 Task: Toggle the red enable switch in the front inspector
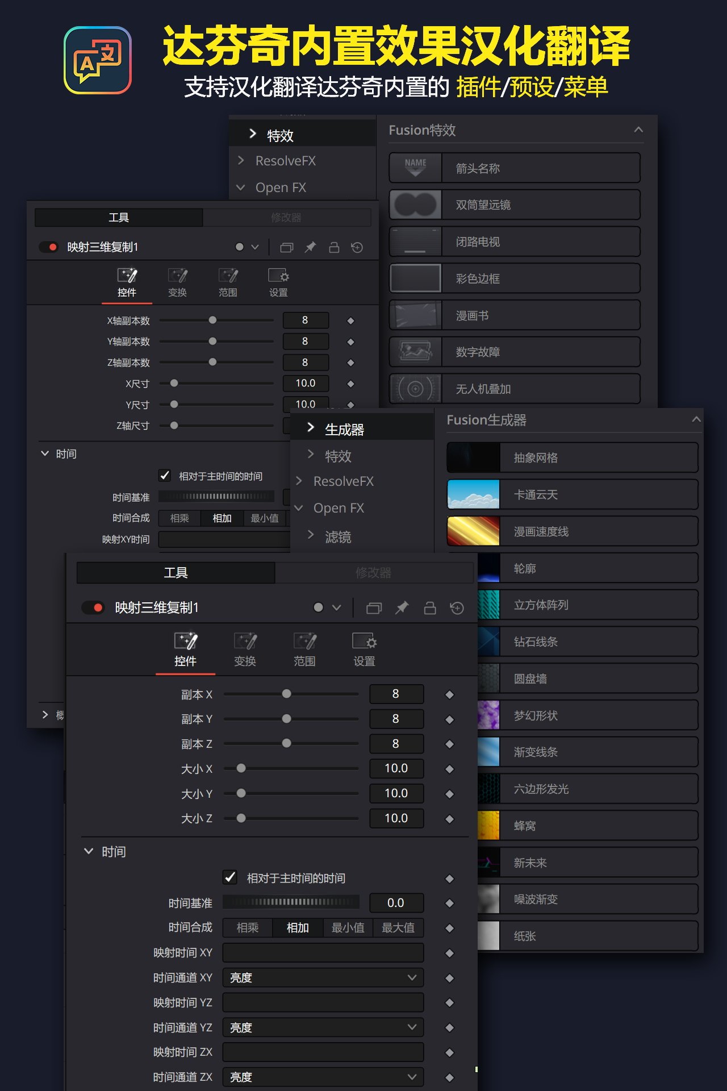[x=93, y=607]
